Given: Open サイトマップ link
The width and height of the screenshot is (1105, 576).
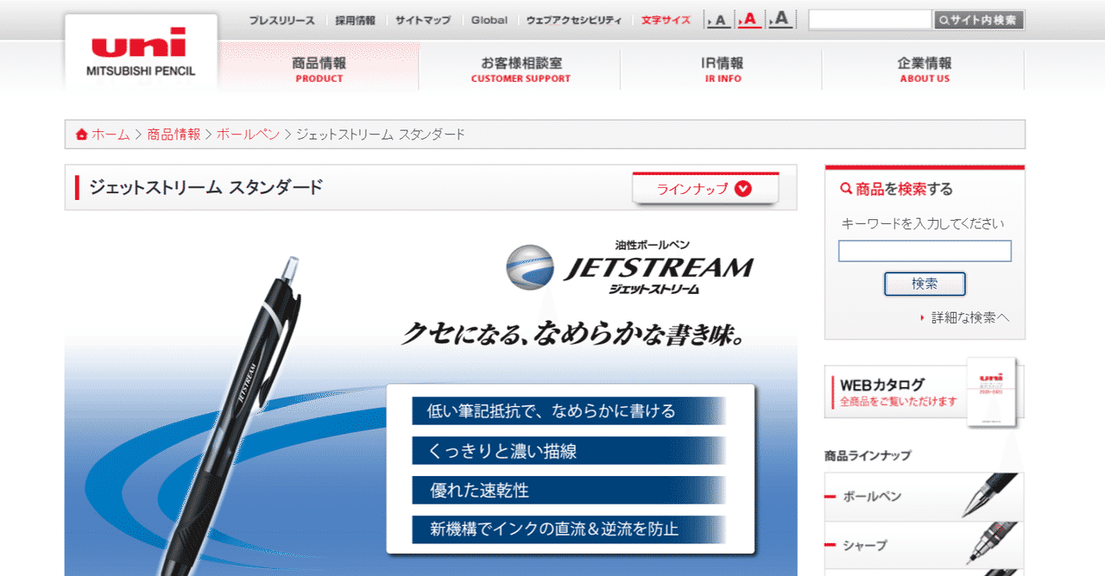Looking at the screenshot, I should (x=423, y=20).
